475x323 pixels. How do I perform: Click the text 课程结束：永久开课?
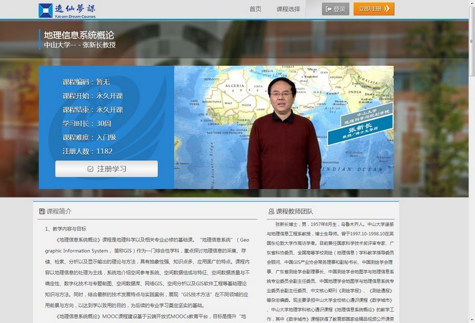tap(93, 110)
